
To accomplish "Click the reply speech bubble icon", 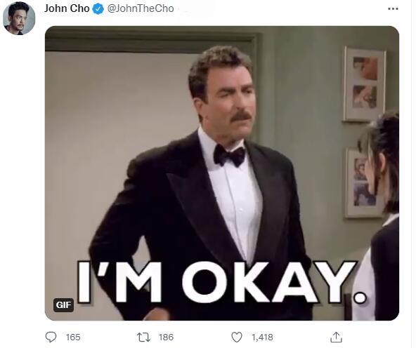I will tap(51, 337).
